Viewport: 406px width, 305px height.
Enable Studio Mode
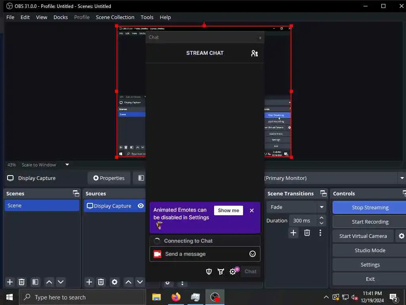(370, 250)
